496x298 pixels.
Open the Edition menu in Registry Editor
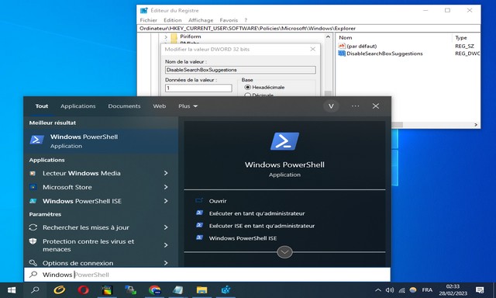click(172, 20)
